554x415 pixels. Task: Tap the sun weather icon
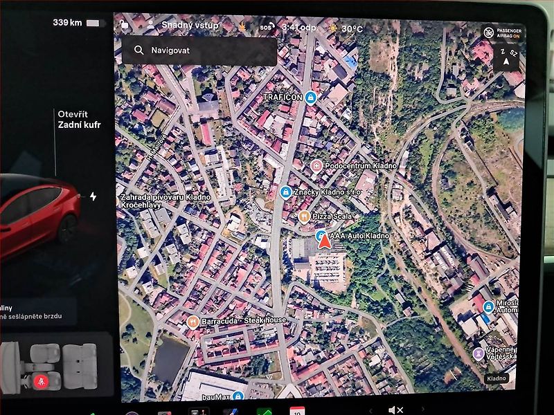click(332, 28)
